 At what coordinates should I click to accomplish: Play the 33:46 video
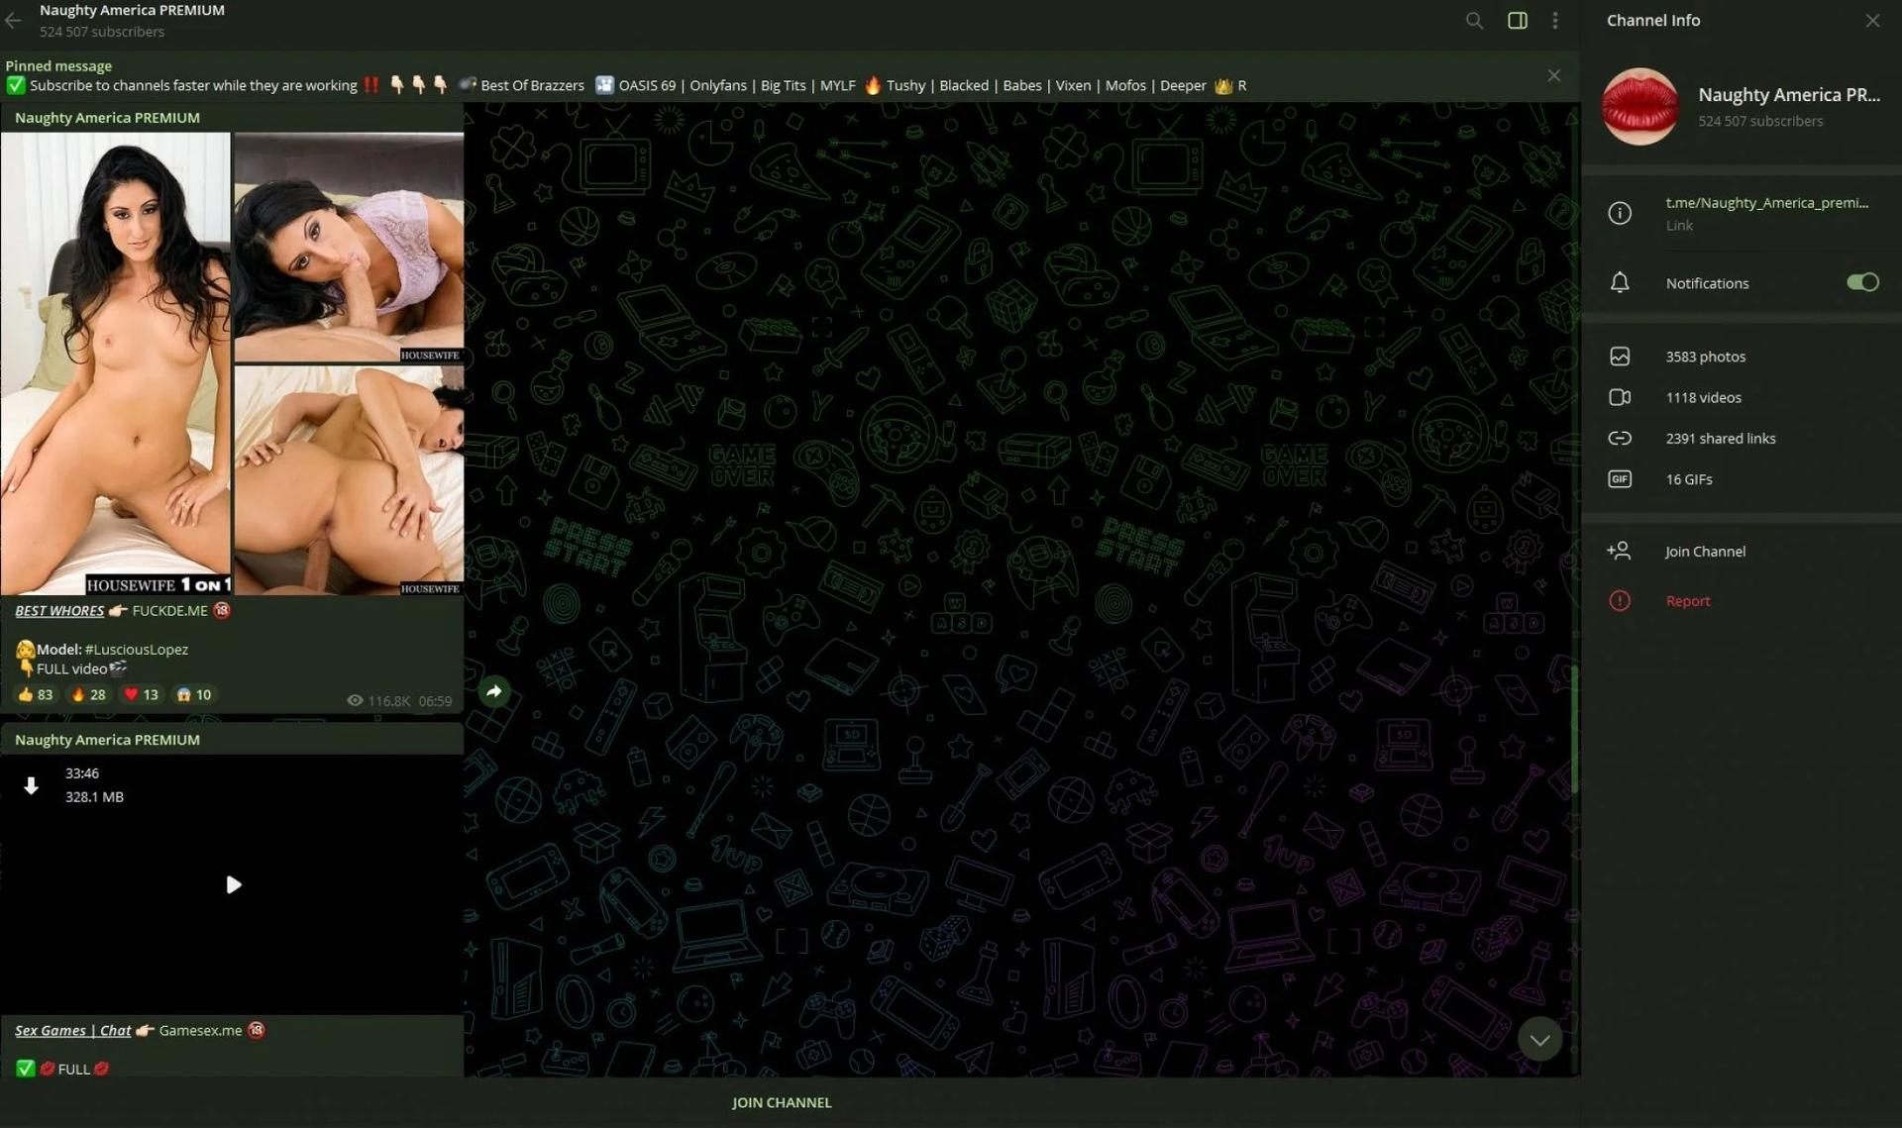233,884
